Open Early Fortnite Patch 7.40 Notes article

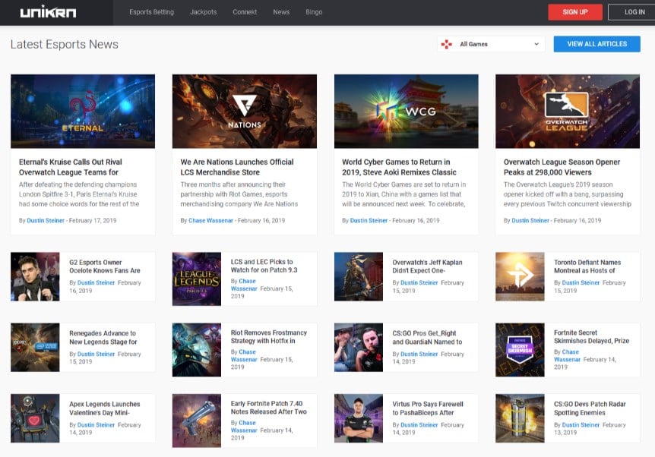268,408
